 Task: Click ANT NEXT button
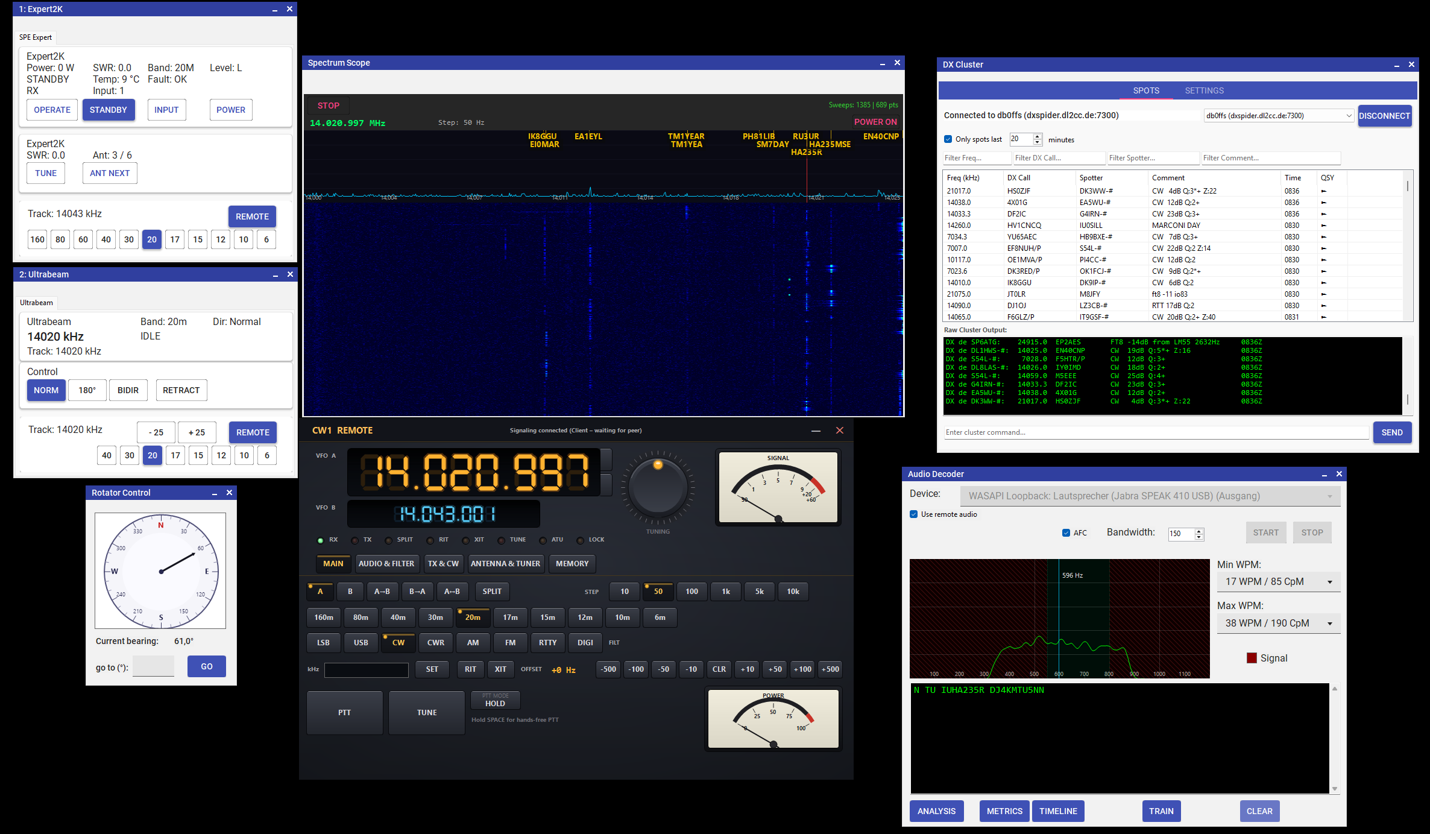pos(110,173)
